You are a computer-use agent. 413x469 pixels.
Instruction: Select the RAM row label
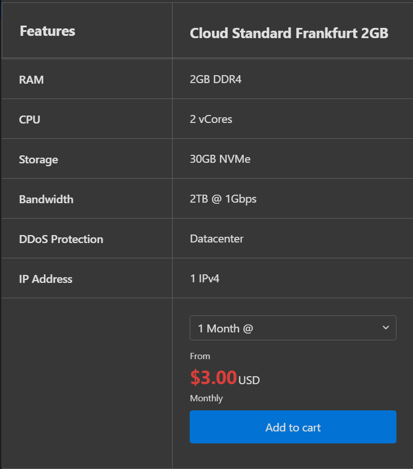pyautogui.click(x=31, y=80)
